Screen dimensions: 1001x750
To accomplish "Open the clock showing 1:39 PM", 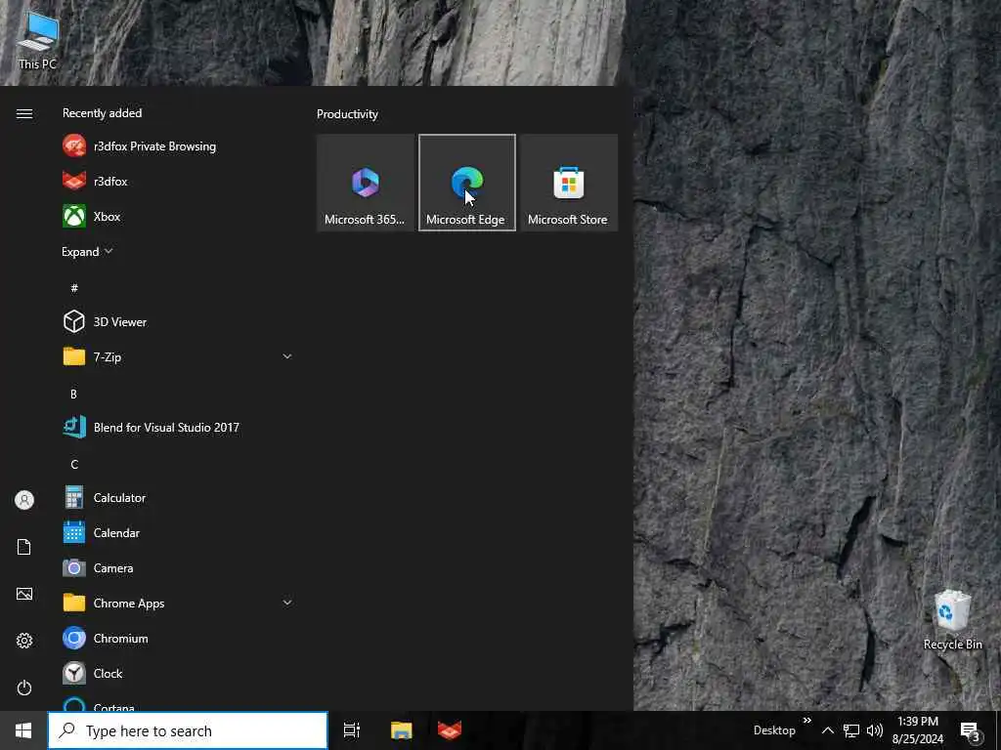I will point(917,730).
